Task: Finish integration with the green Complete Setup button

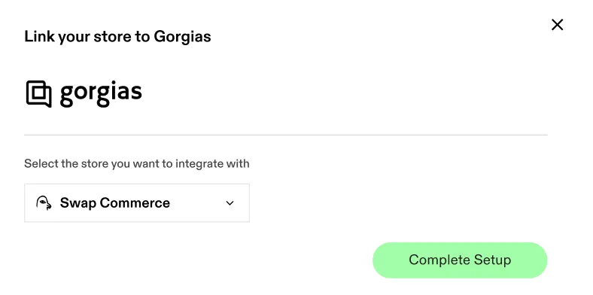Action: [x=460, y=260]
